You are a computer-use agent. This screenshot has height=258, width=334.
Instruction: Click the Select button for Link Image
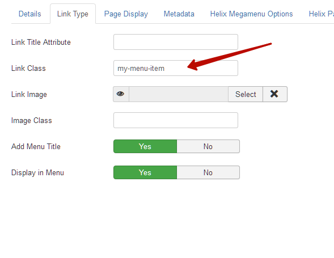pos(246,94)
